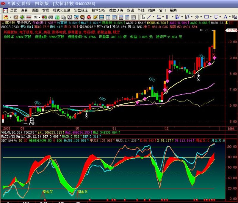Select the letter A text annotation tool

[226, 17]
